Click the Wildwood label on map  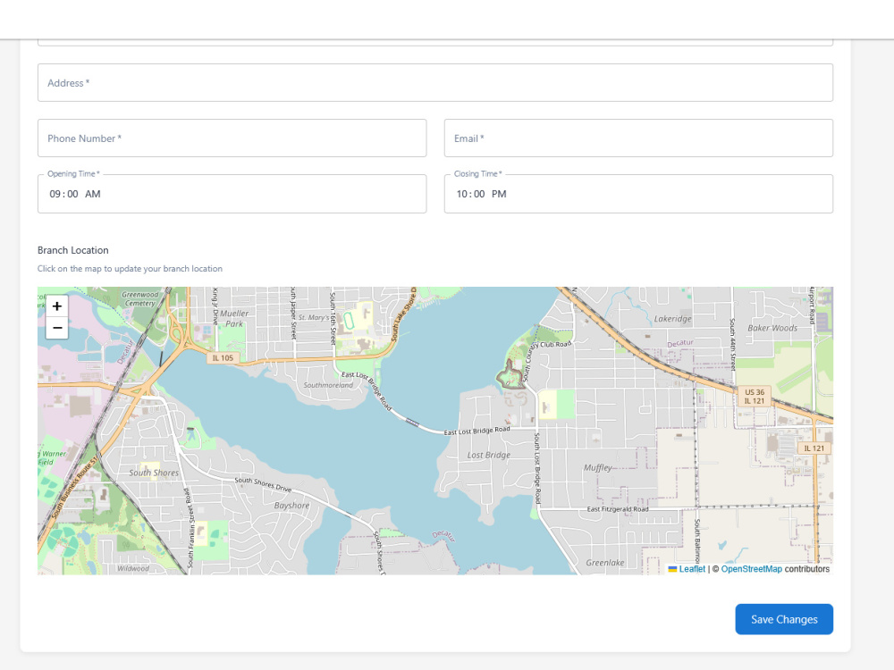point(133,568)
